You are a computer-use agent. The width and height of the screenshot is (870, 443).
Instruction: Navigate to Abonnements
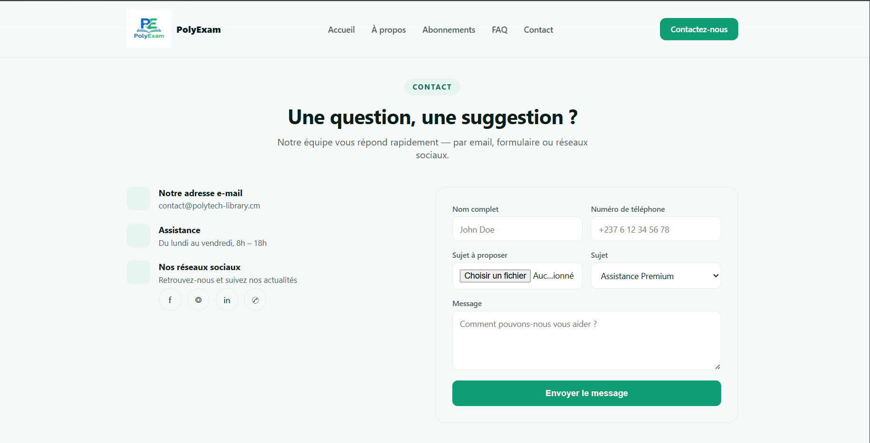click(x=449, y=29)
